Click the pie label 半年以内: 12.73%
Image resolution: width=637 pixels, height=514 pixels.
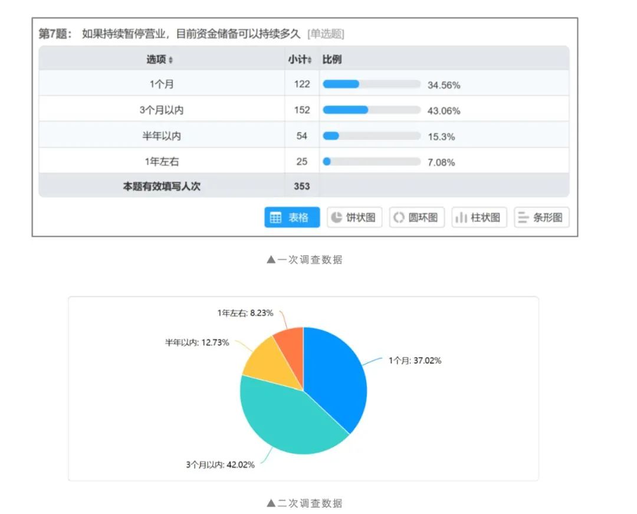tap(197, 342)
